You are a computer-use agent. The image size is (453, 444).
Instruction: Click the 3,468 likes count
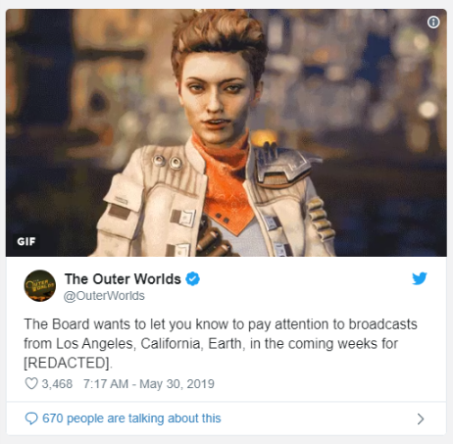coord(57,384)
